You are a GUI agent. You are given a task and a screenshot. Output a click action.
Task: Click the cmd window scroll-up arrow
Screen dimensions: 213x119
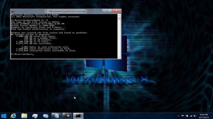pyautogui.click(x=119, y=16)
